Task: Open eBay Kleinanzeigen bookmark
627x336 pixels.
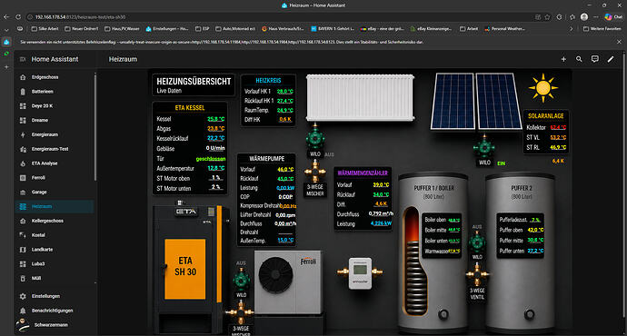Action: click(x=431, y=29)
